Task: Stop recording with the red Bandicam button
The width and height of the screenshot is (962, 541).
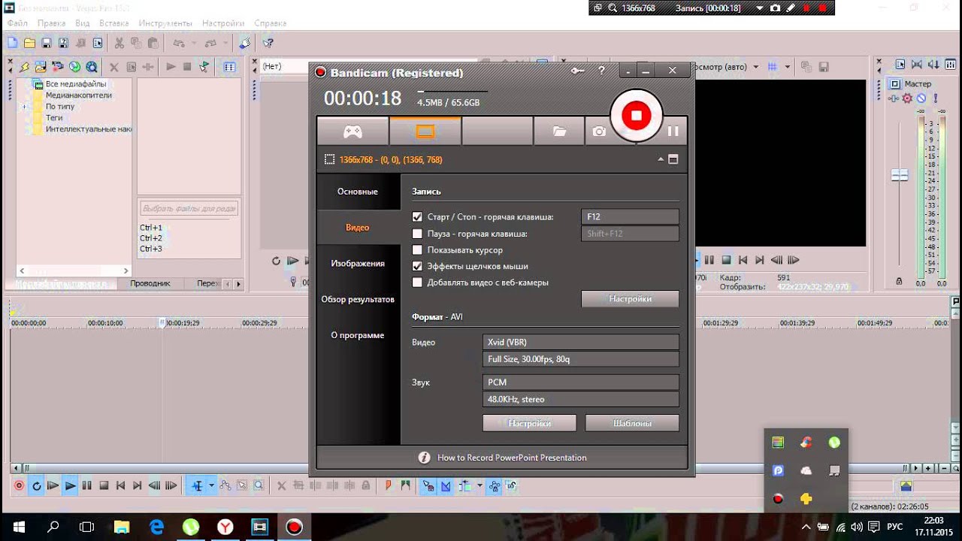Action: (636, 115)
